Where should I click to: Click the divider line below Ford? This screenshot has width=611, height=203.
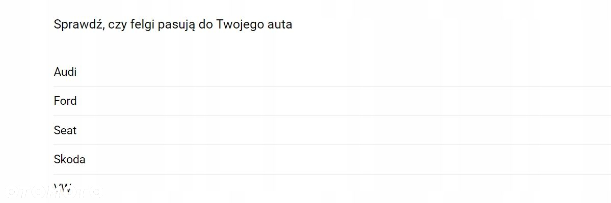pos(332,116)
